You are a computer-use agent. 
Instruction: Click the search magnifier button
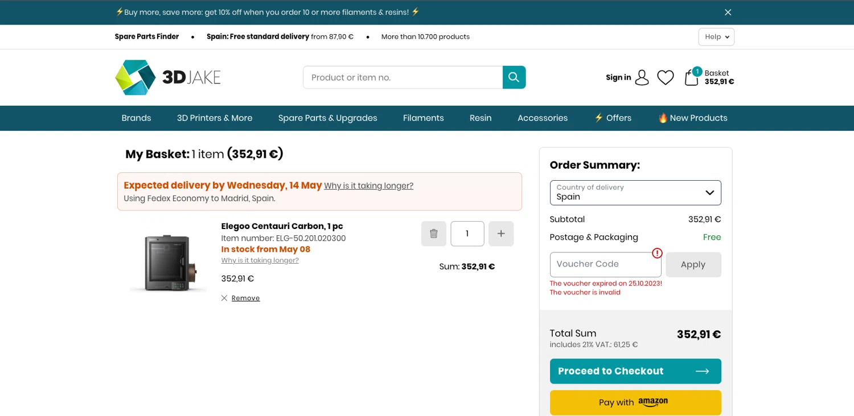point(514,77)
